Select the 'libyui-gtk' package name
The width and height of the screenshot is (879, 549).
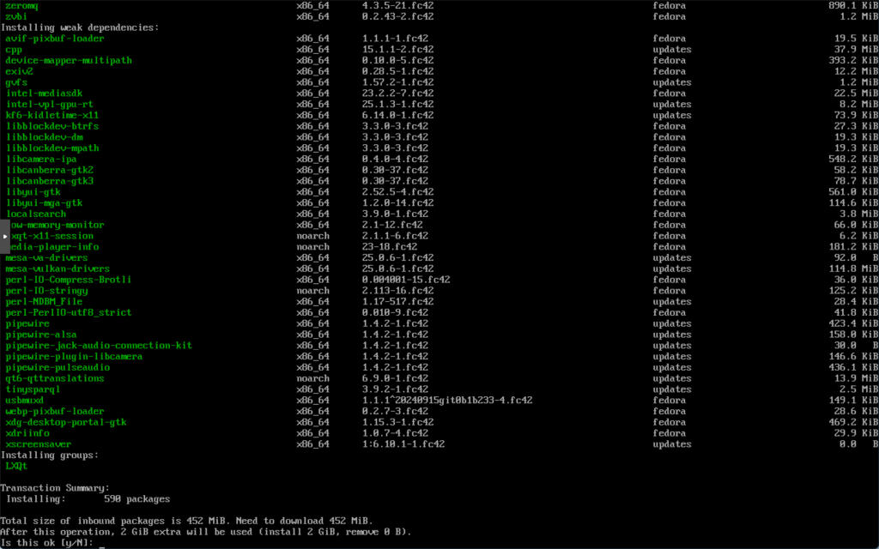click(x=33, y=192)
